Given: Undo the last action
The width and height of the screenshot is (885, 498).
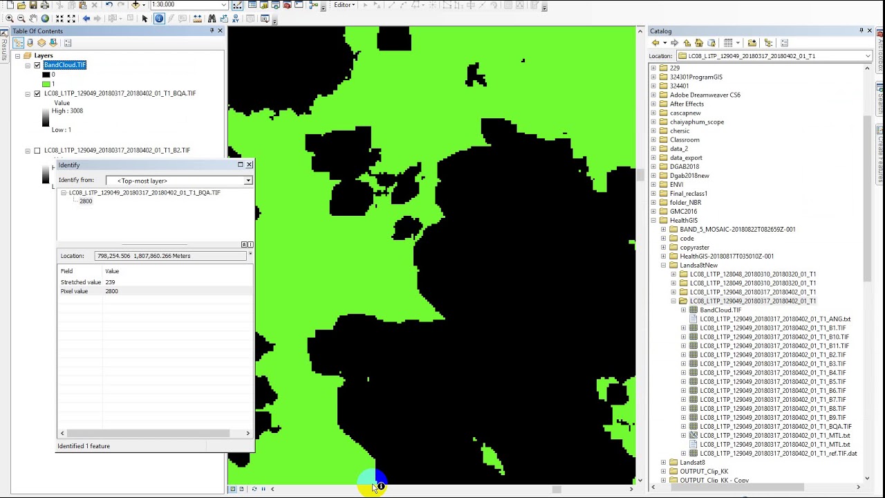Looking at the screenshot, I should [109, 5].
